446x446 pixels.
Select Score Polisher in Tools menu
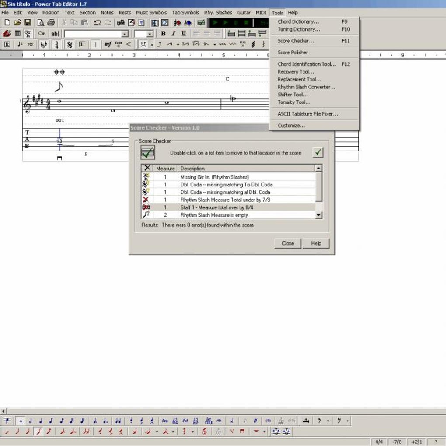pos(314,53)
